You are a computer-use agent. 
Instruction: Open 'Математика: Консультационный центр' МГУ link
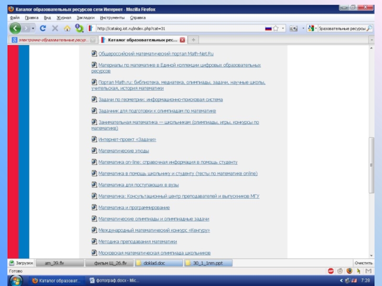pos(179,196)
